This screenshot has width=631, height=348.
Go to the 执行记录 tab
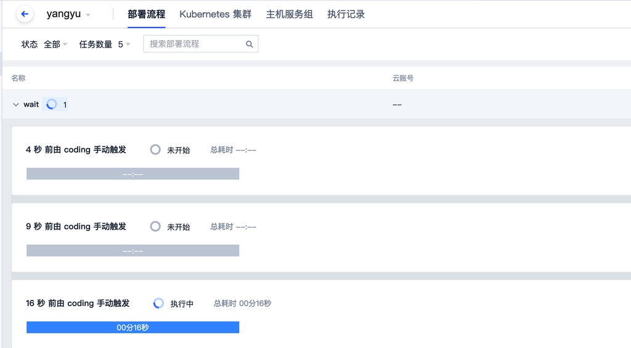(x=346, y=14)
